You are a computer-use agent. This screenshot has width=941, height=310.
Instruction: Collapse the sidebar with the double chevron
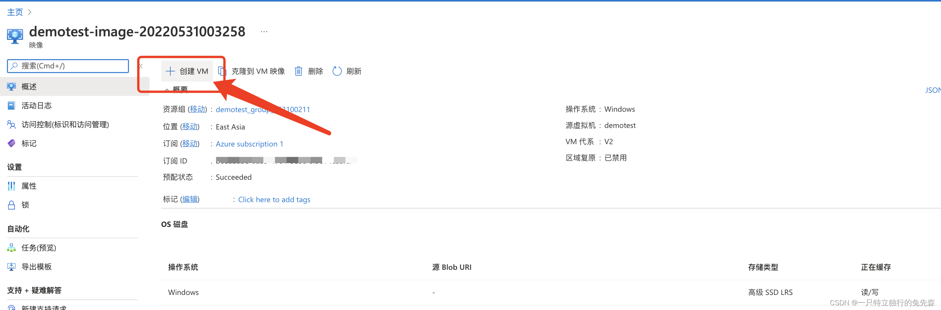tap(141, 66)
